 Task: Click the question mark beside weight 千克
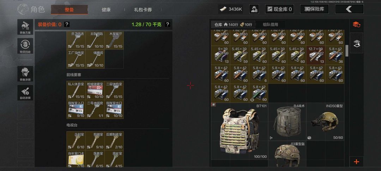tap(168, 24)
